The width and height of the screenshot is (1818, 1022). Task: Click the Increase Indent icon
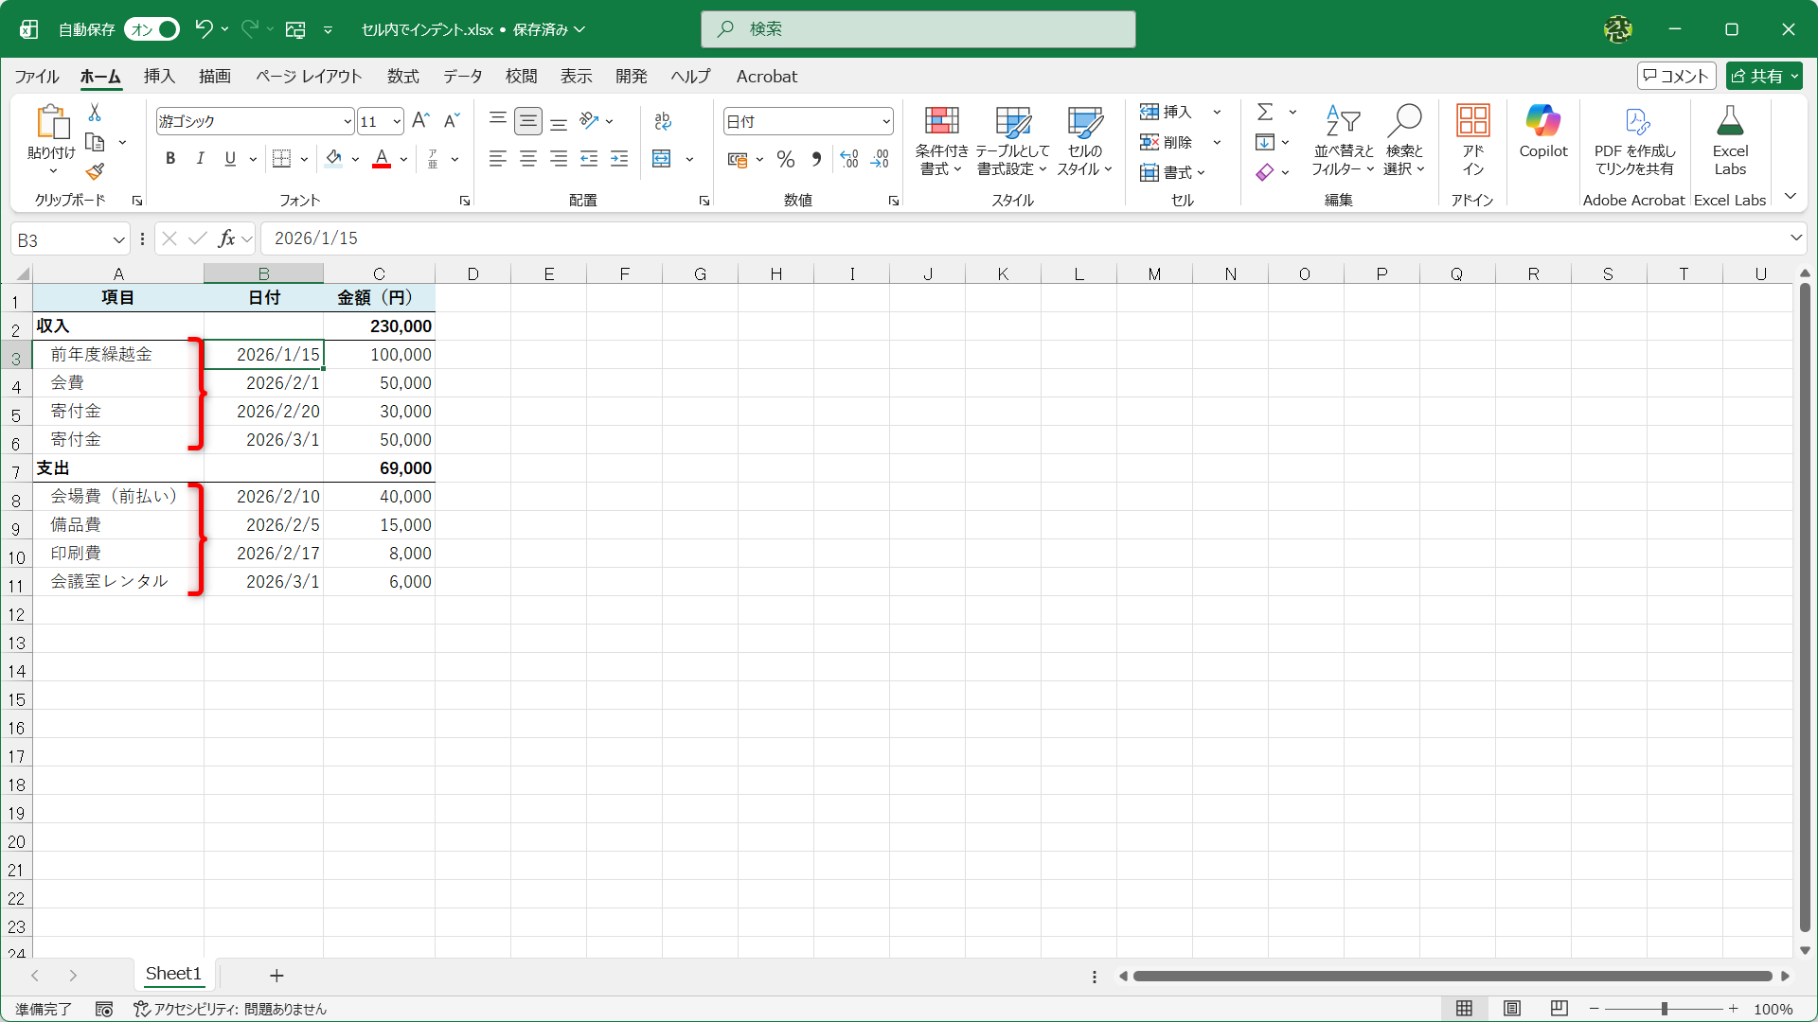[619, 159]
